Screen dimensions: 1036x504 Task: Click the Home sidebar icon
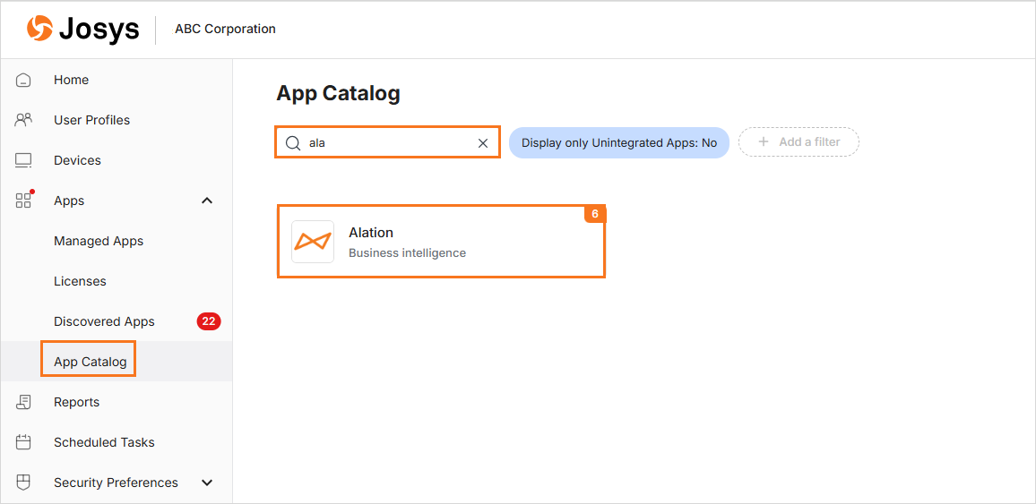coord(23,80)
